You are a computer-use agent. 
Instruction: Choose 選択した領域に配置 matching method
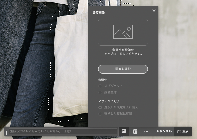click(100, 114)
